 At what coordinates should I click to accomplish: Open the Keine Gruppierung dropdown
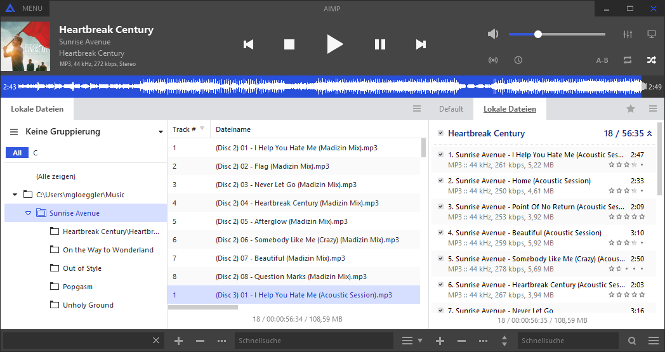(x=161, y=132)
